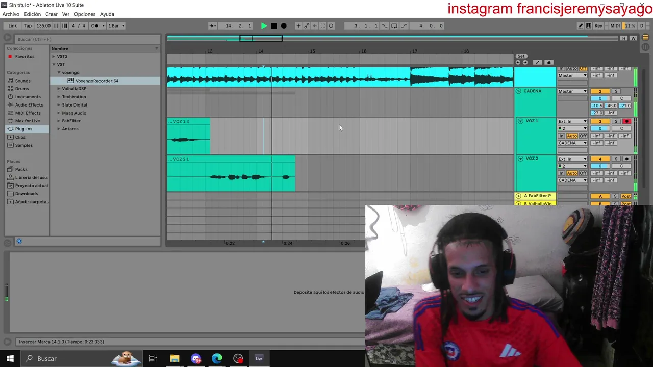Screen dimensions: 653x367
Task: Toggle the Punch-Out switch
Action: (404, 25)
